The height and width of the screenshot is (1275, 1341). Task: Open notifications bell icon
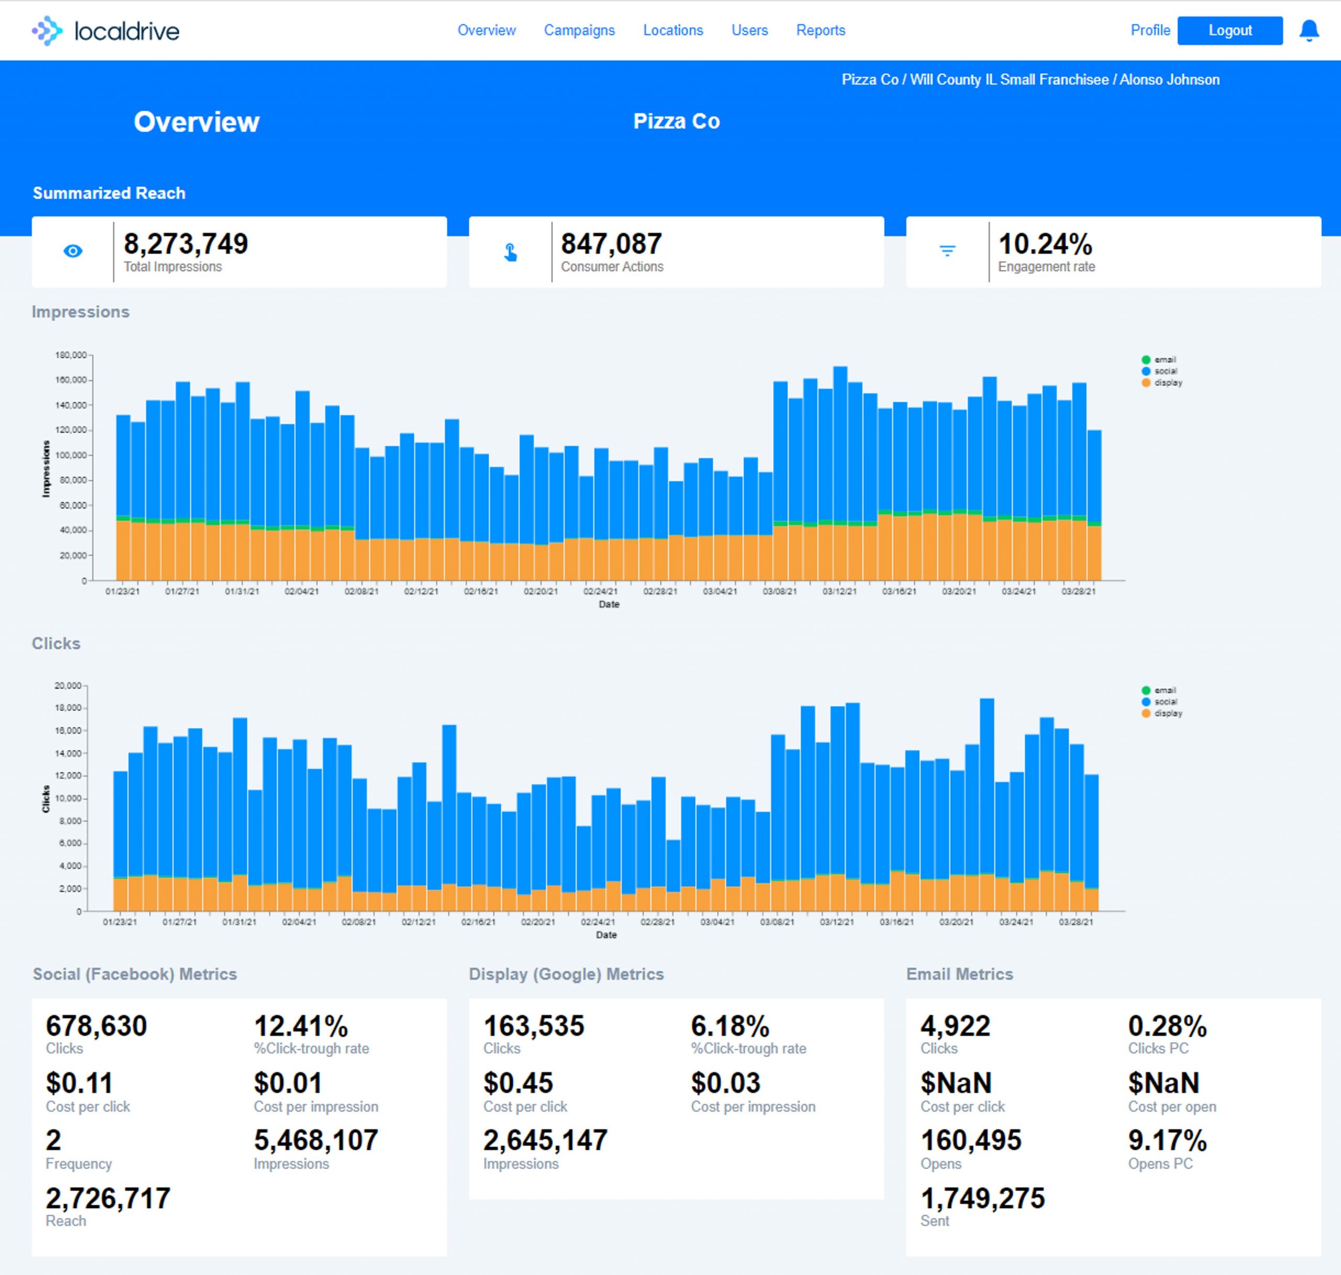(x=1309, y=30)
